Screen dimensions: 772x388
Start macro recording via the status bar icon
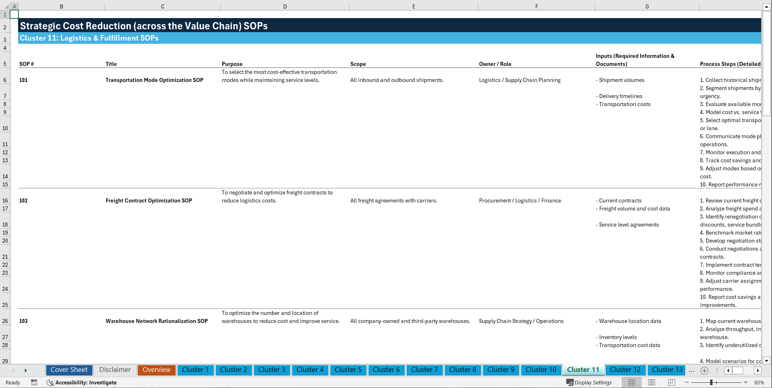tap(34, 382)
